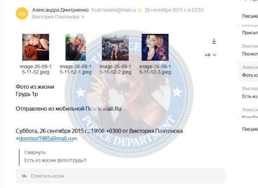258x188 pixels.
Task: Click sender address fruitmodels@mail.ru
Action: click(x=114, y=10)
